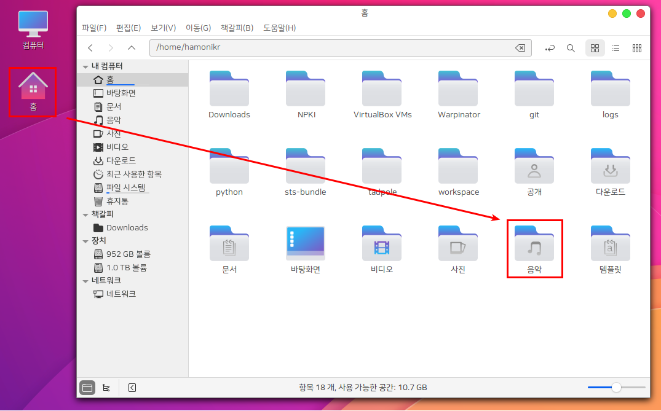Screen dimensions: 661x411
Task: Click the back navigation arrow
Action: 90,48
